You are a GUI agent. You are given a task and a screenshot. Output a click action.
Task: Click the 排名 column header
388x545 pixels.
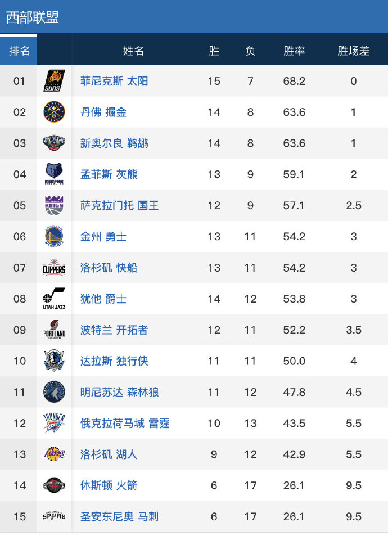click(19, 51)
